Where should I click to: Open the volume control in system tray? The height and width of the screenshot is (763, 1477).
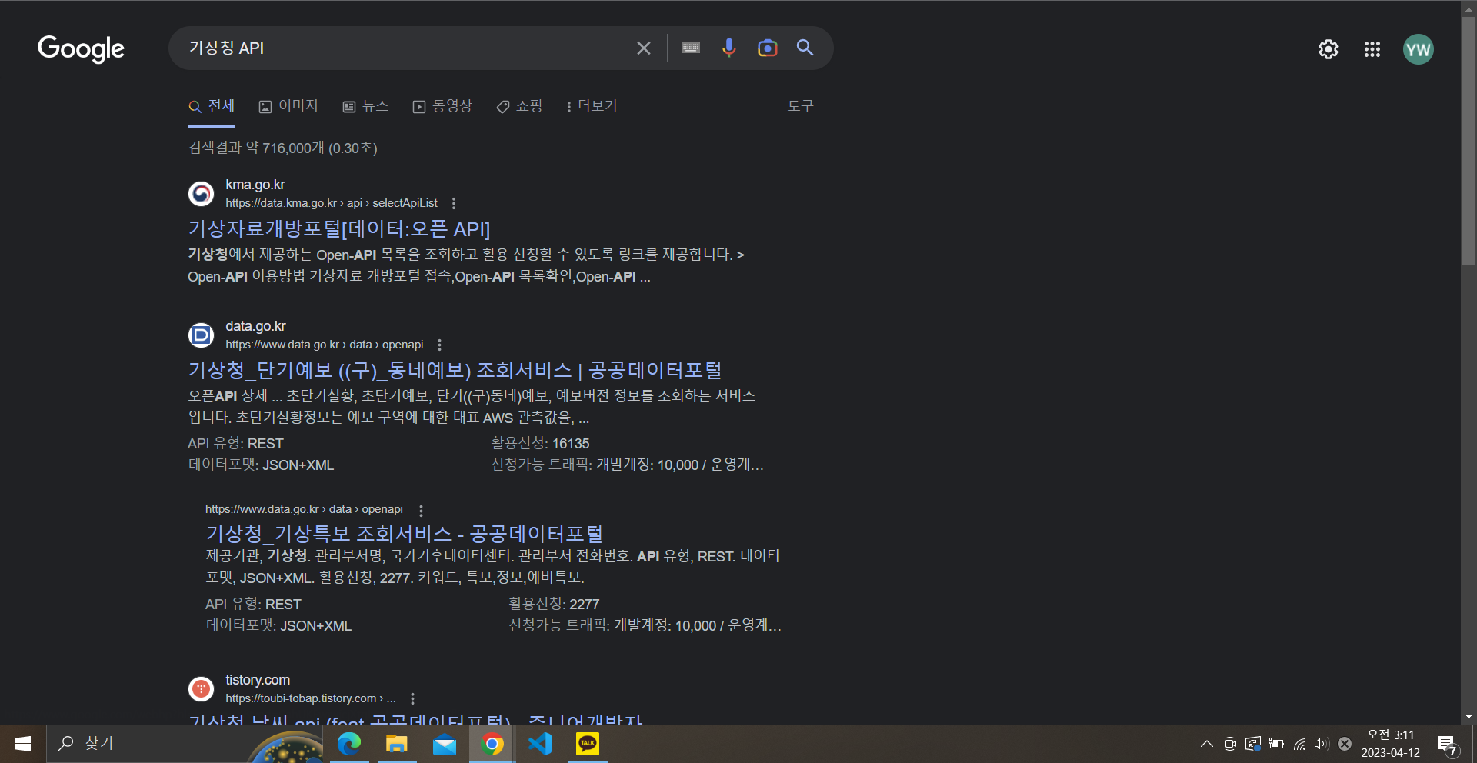1322,744
